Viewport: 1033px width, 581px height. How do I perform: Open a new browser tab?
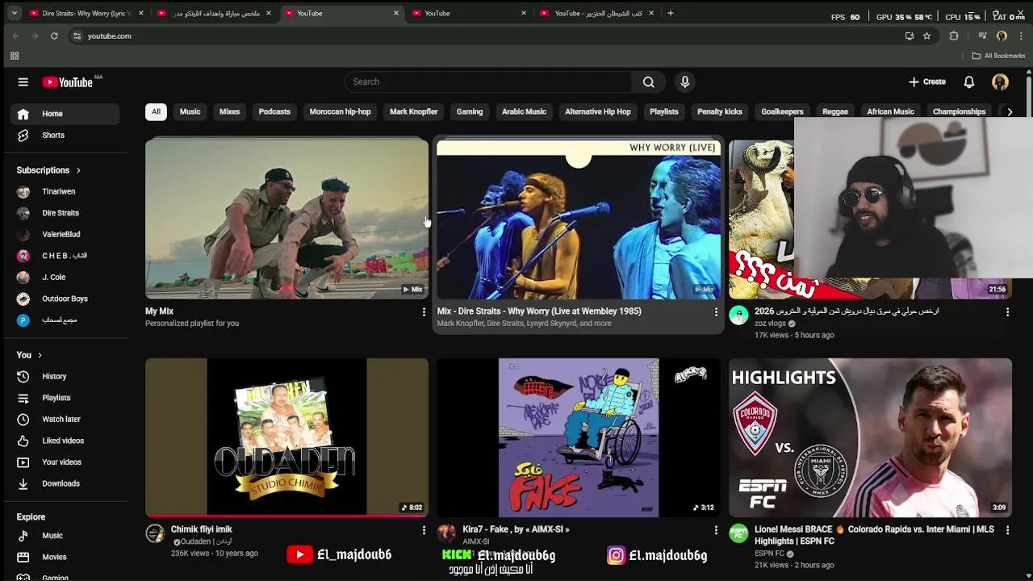[x=670, y=13]
